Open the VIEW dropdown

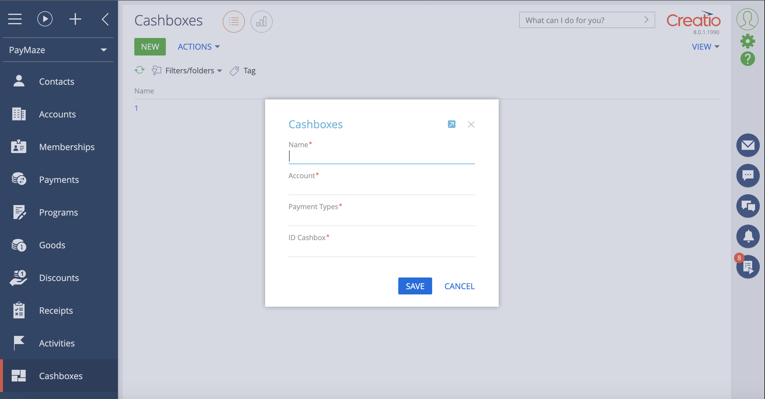click(705, 47)
